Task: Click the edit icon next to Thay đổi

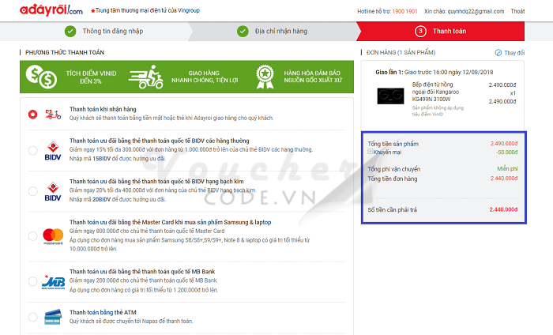Action: click(498, 53)
